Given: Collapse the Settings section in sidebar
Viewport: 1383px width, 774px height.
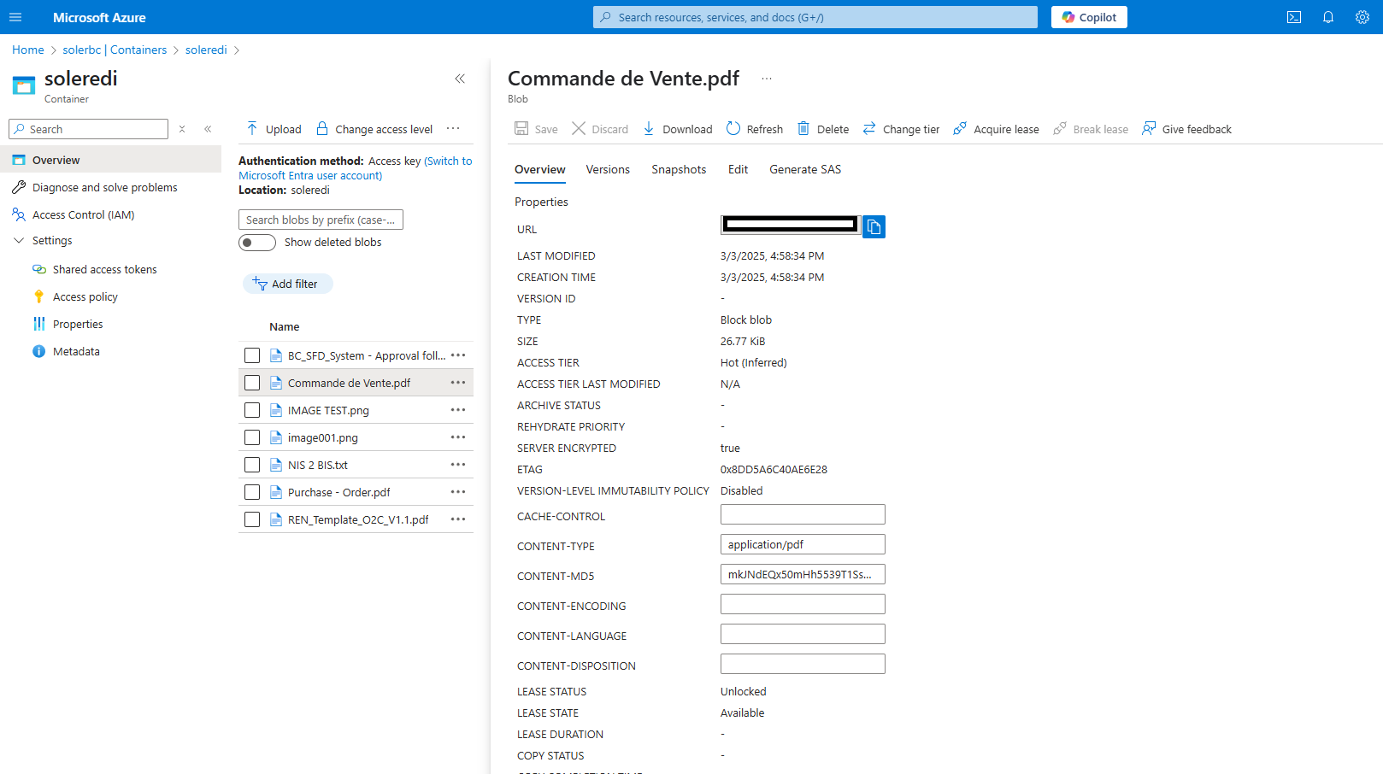Looking at the screenshot, I should (19, 241).
